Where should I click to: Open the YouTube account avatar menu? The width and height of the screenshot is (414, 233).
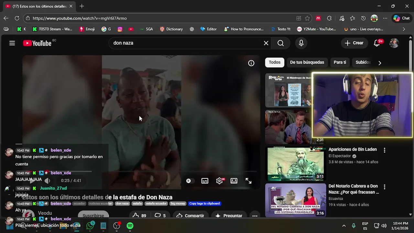394,43
